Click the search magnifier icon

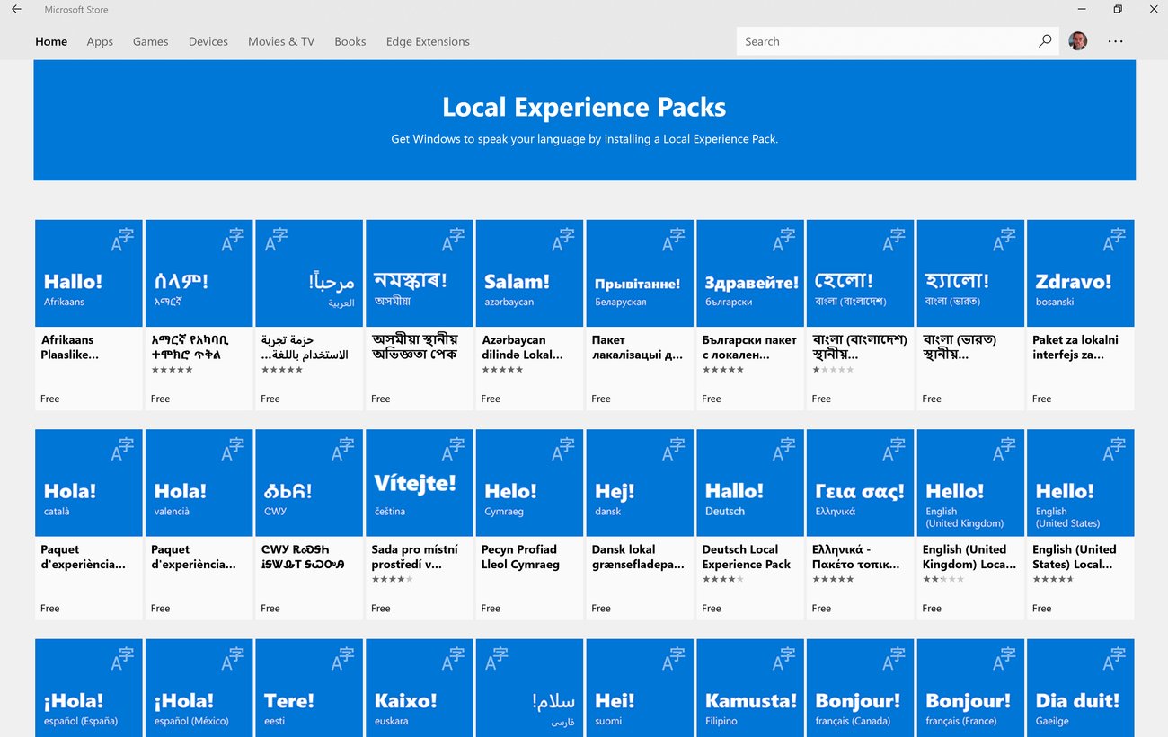point(1044,41)
